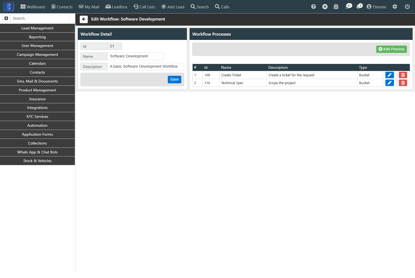Viewport: 415px width, 278px height.
Task: Expand the Automation sidebar section
Action: (x=37, y=125)
